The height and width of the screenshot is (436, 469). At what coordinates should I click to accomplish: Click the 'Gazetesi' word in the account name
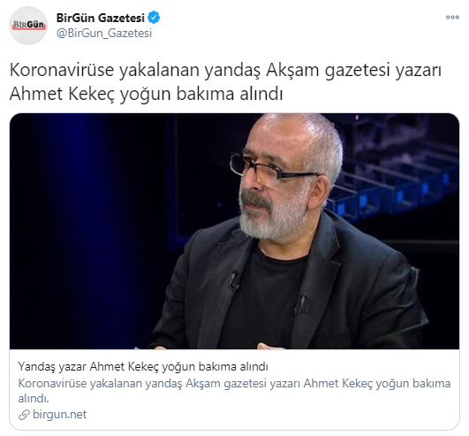(121, 18)
